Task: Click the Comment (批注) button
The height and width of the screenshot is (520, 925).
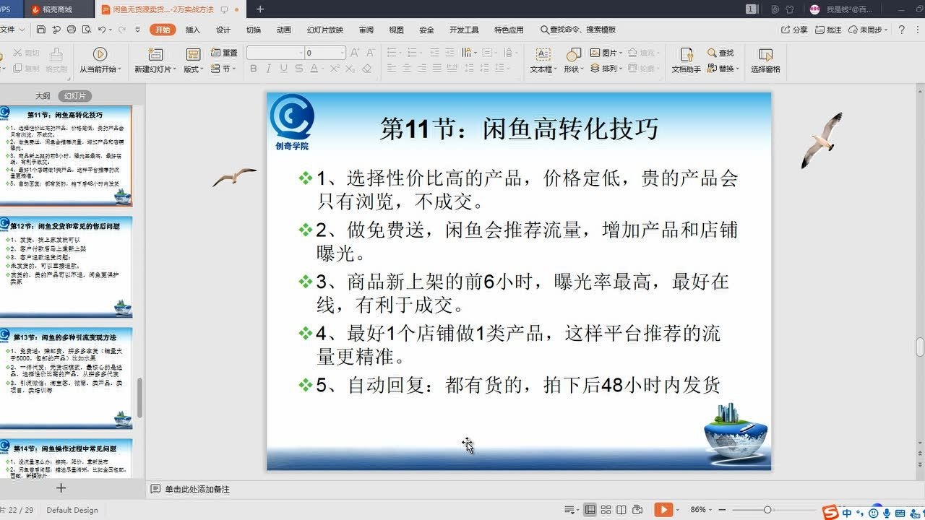Action: pos(828,30)
